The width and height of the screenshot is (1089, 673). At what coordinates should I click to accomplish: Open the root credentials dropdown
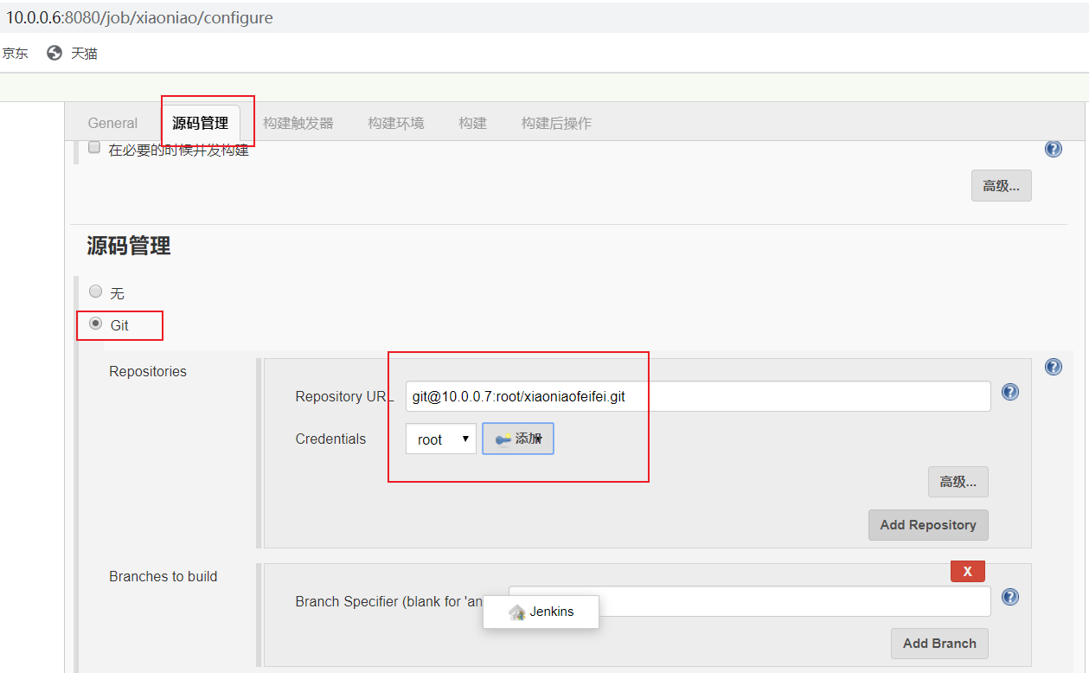(x=440, y=439)
